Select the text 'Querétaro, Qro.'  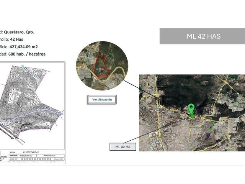(x=19, y=32)
